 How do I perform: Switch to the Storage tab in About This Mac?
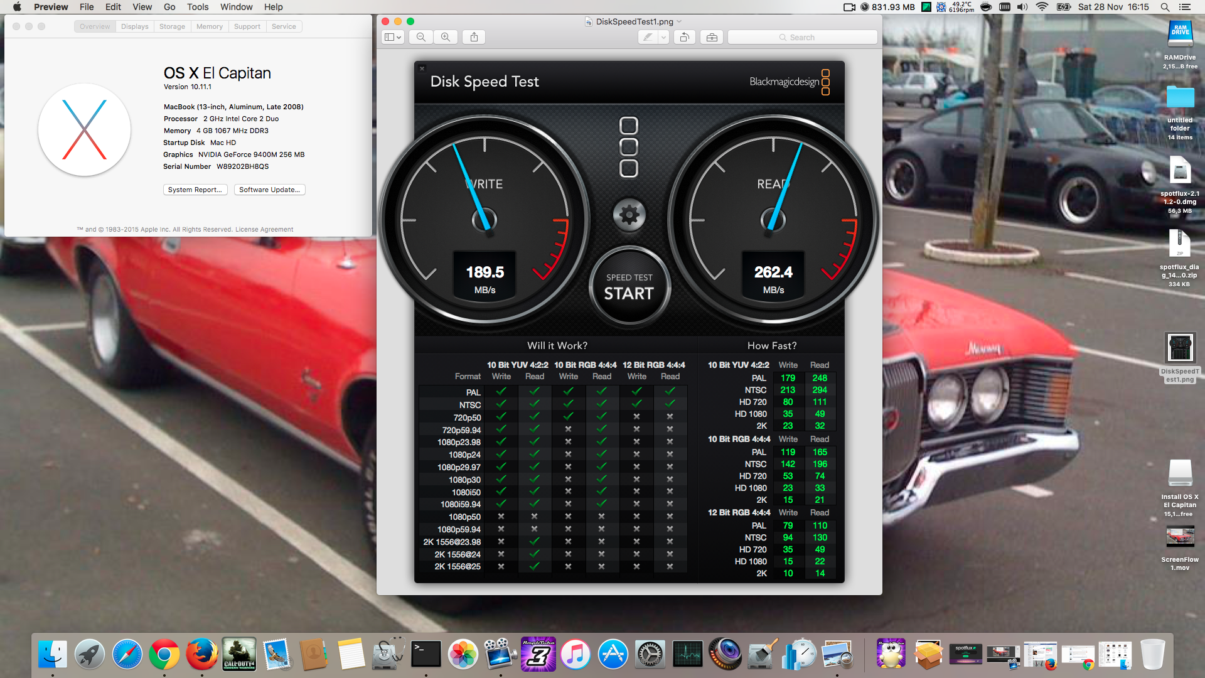172,26
